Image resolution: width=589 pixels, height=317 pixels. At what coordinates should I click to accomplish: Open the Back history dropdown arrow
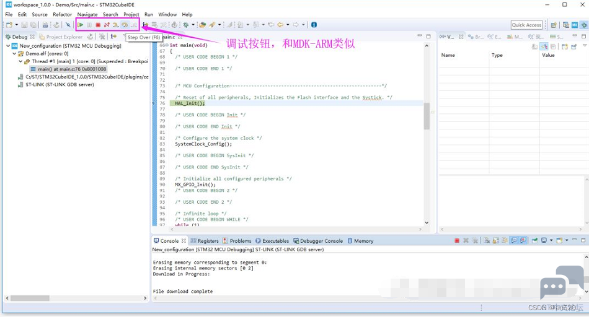(288, 25)
